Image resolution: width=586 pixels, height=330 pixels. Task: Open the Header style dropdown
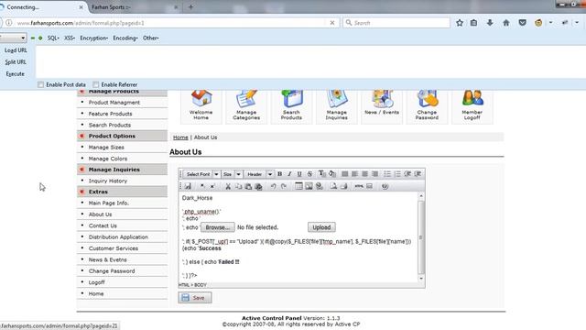[259, 174]
